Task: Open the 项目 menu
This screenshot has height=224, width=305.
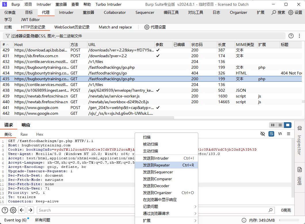Action: 28,4
